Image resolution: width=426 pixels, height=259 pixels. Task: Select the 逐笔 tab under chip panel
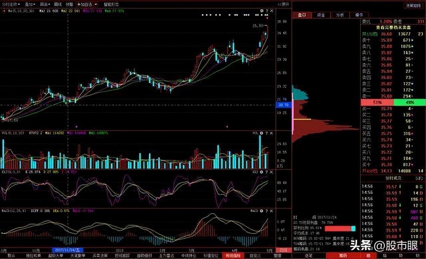pos(309,256)
